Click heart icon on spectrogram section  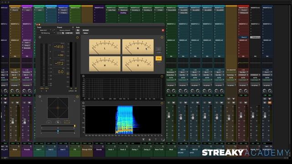coord(162,103)
